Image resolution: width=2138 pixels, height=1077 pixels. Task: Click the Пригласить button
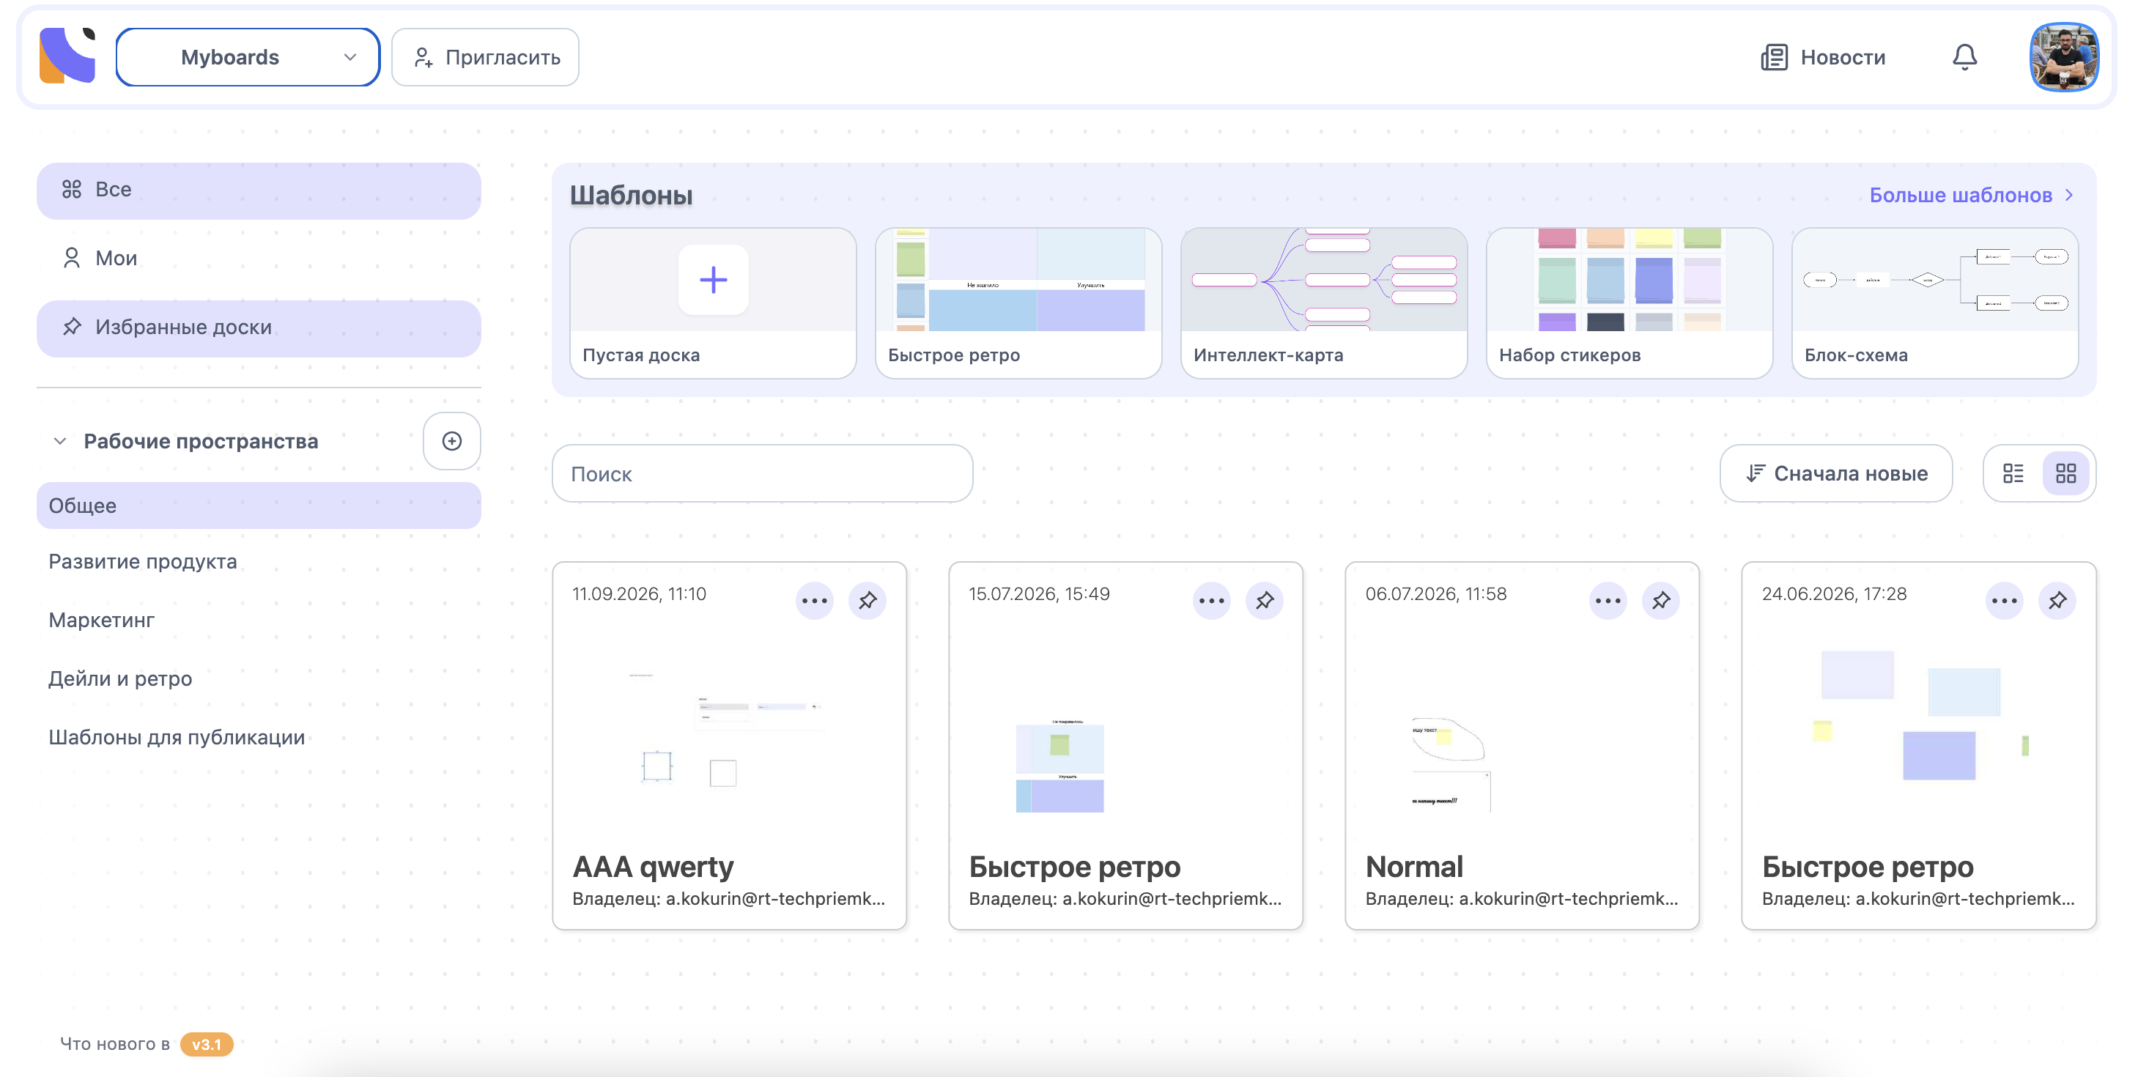click(x=486, y=57)
